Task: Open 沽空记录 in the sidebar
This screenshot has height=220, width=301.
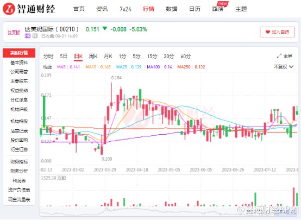Action: pos(19,131)
